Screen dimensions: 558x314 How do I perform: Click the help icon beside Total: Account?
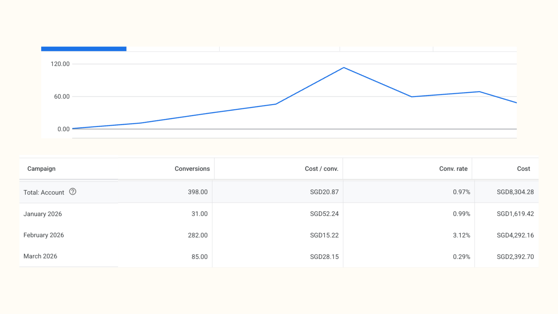pos(73,192)
